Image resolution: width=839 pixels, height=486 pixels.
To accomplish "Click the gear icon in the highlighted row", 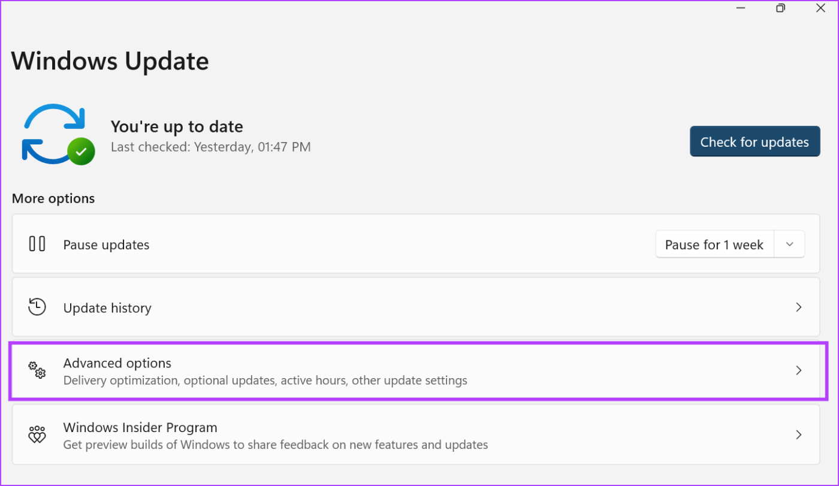I will click(37, 371).
